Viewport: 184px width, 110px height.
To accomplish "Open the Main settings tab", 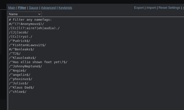I will [12, 8].
